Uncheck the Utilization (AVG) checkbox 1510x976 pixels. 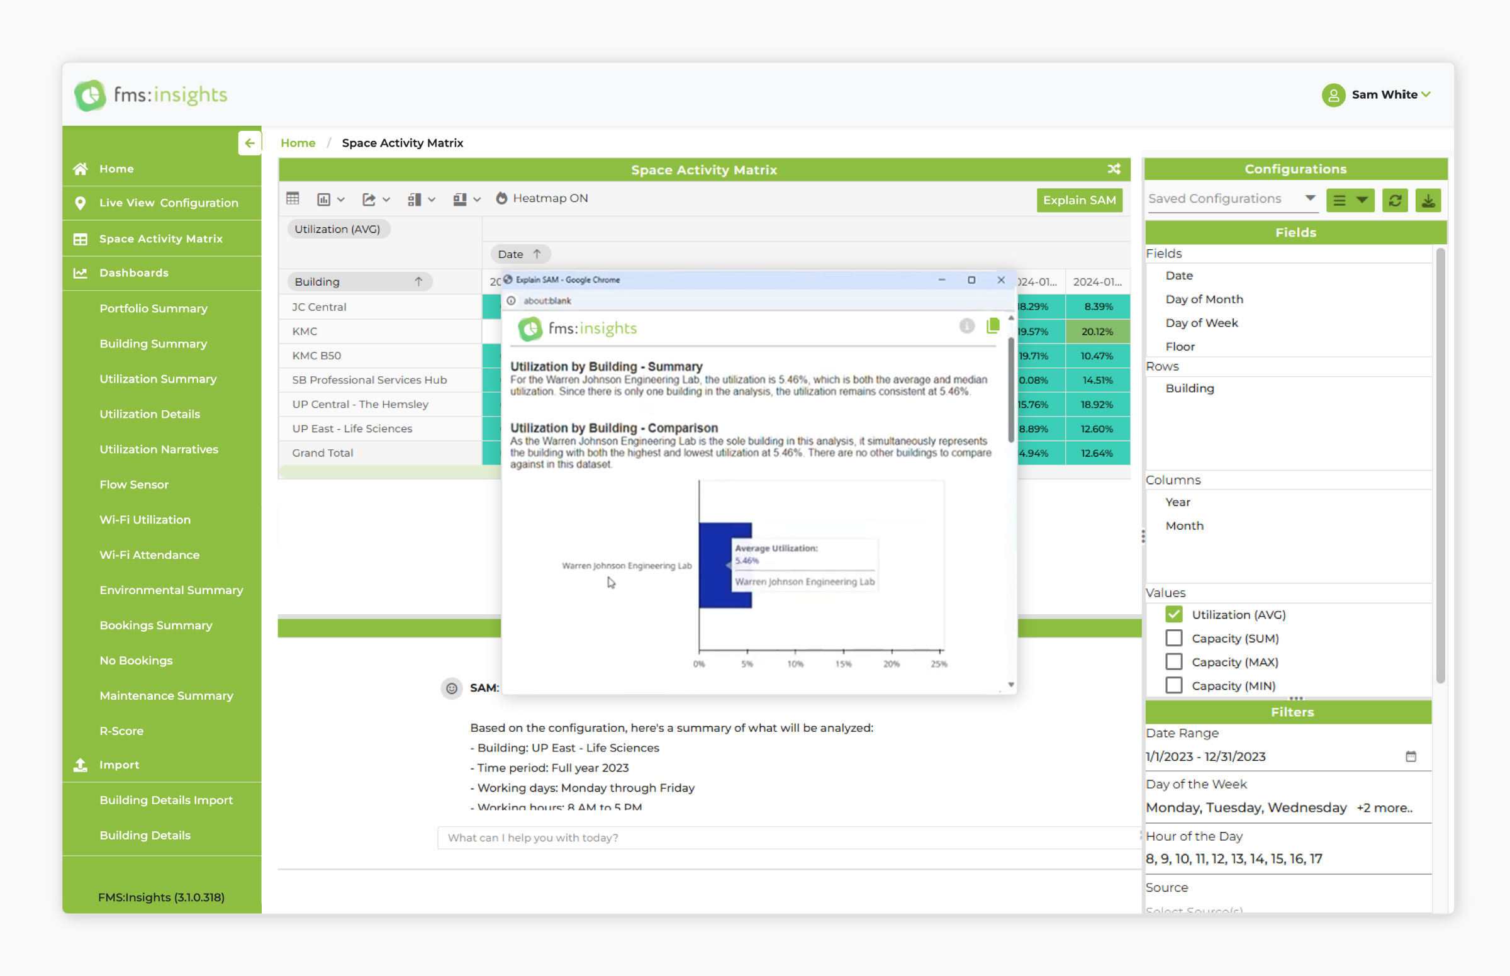tap(1173, 615)
